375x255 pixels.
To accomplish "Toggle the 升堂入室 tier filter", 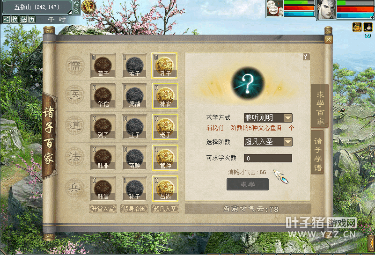I will [103, 209].
